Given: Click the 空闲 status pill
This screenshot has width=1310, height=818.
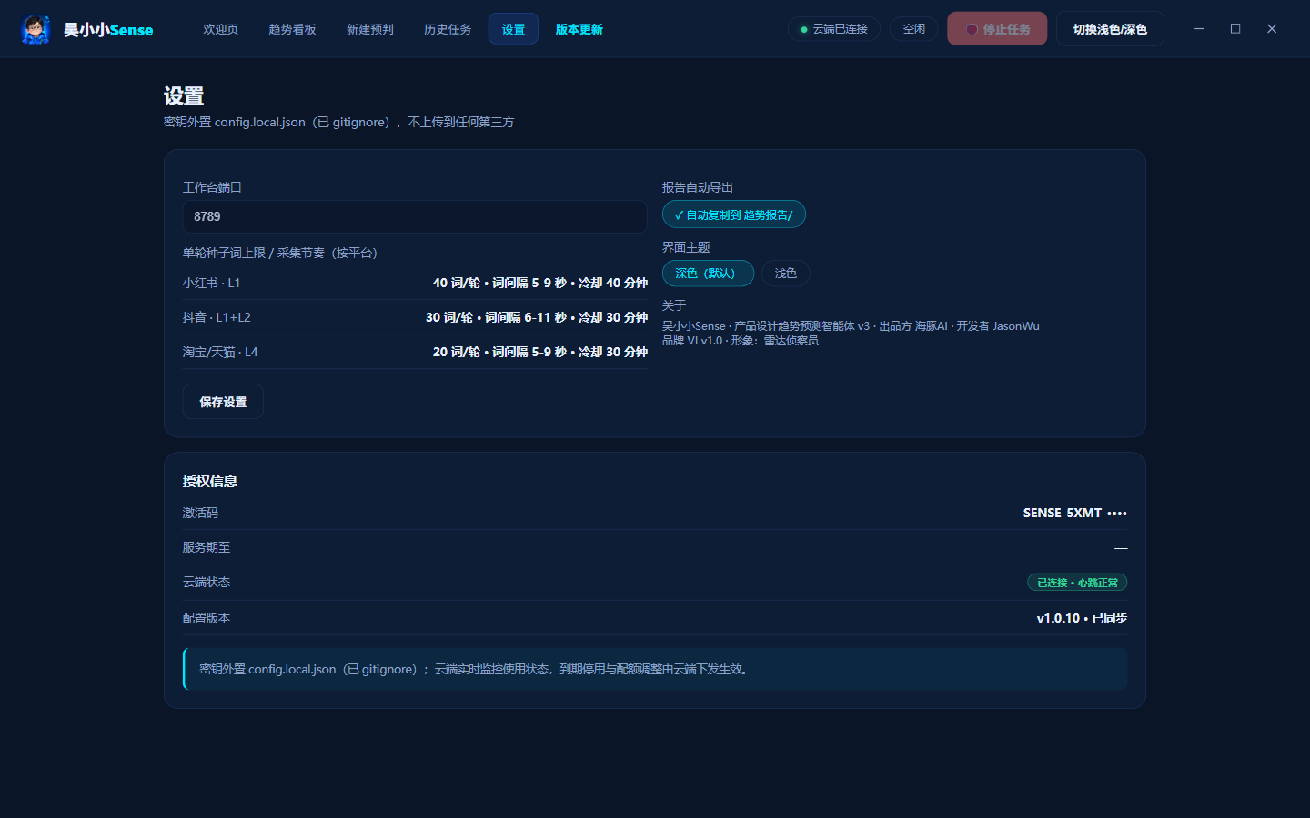Looking at the screenshot, I should [x=914, y=29].
